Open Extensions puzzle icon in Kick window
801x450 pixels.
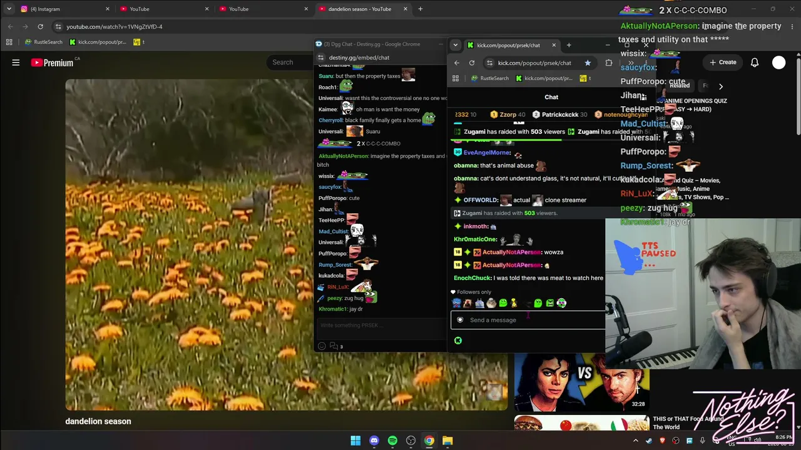609,63
